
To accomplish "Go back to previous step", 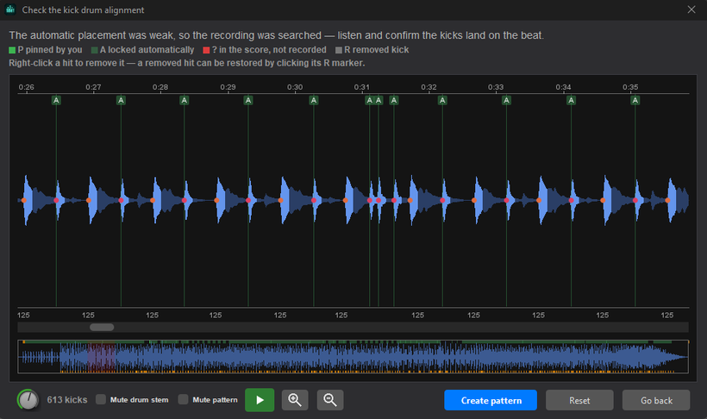I will pyautogui.click(x=656, y=400).
